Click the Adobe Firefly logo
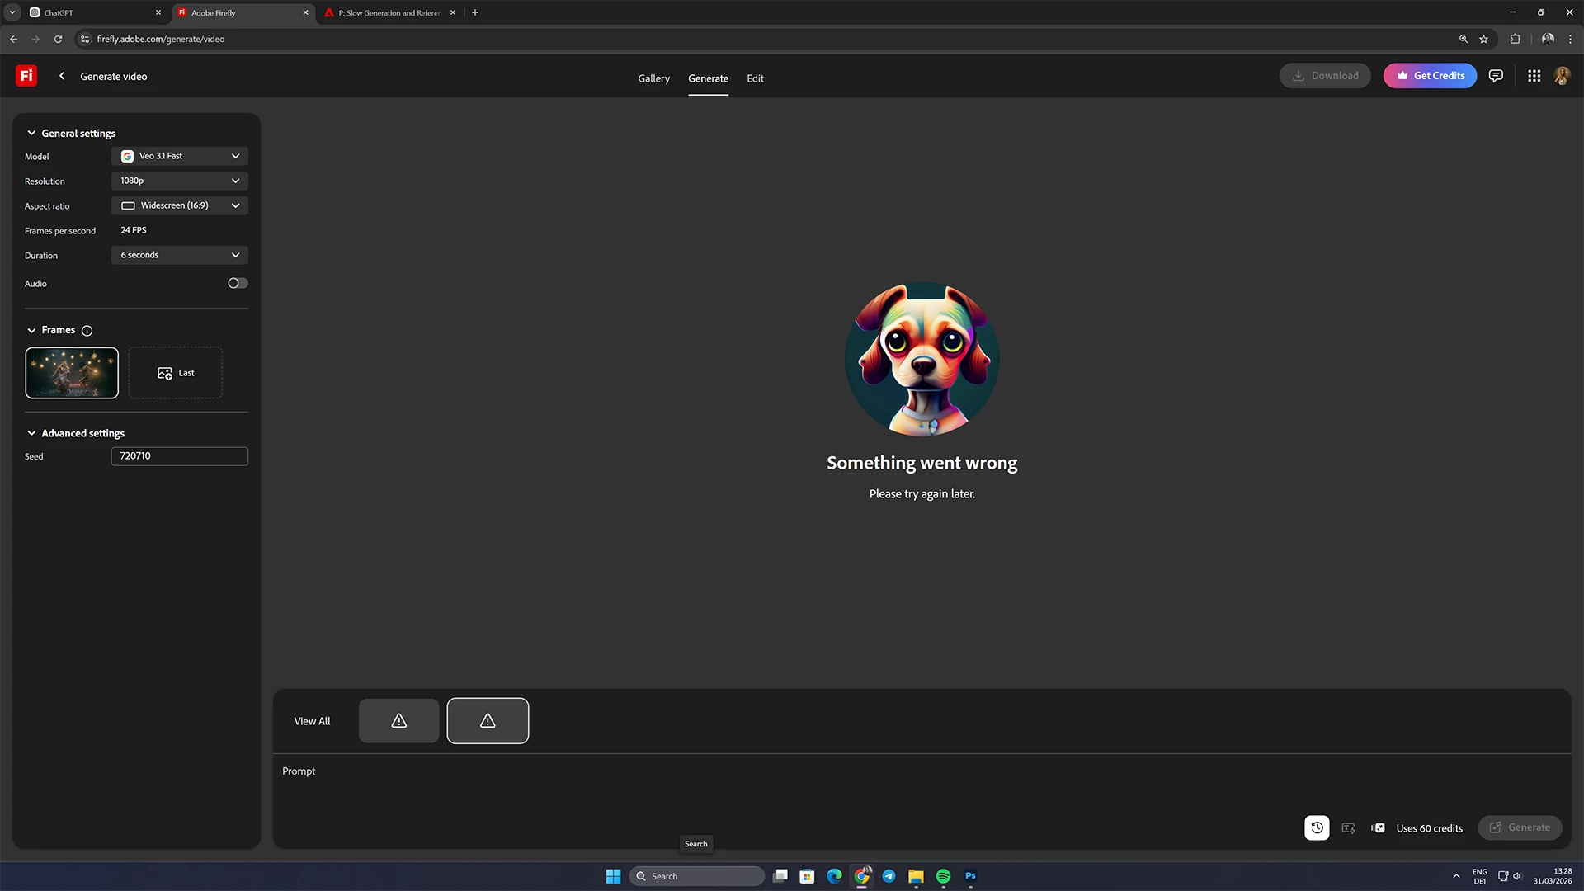Viewport: 1584px width, 891px height. pos(26,76)
